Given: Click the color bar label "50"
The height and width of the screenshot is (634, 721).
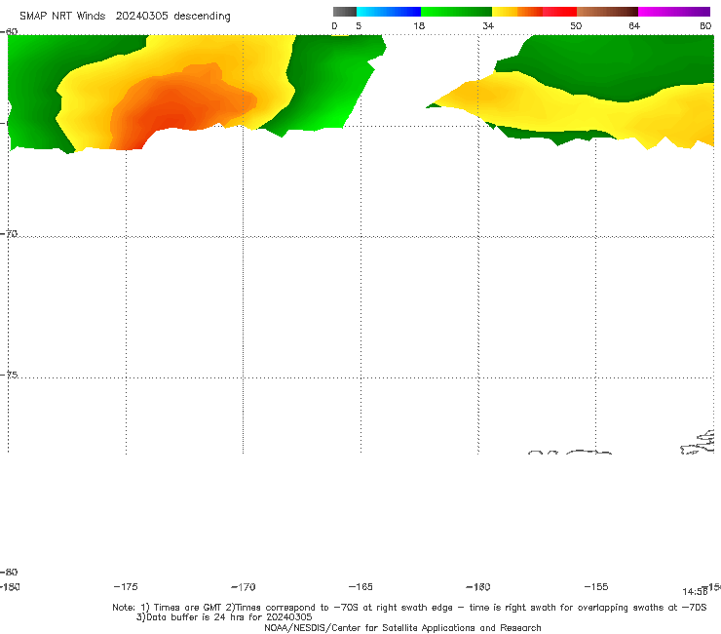Looking at the screenshot, I should click(576, 25).
